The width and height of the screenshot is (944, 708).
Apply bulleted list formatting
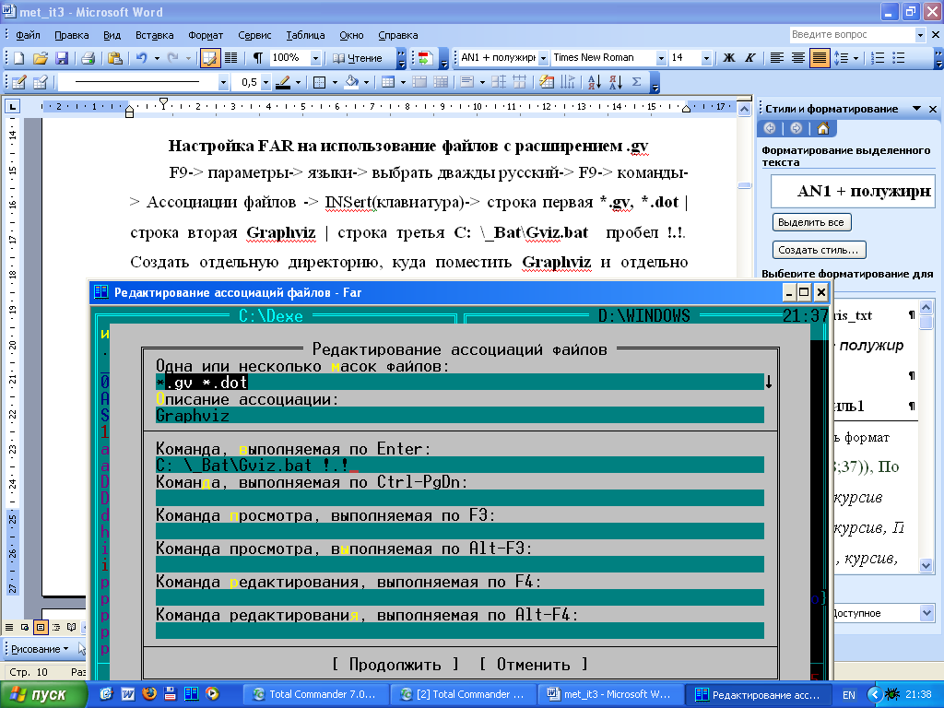(x=899, y=58)
